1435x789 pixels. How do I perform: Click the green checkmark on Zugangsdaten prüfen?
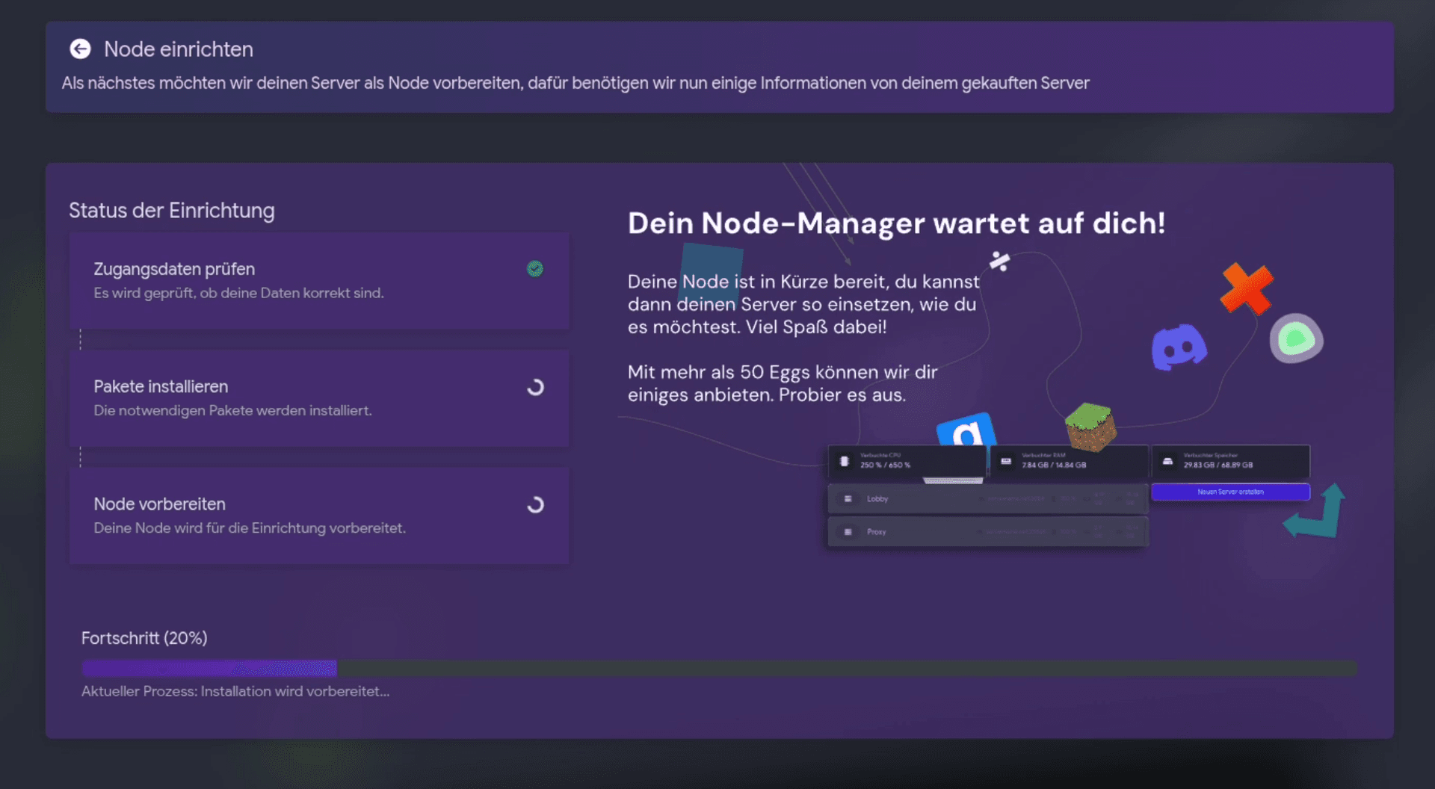(x=535, y=269)
